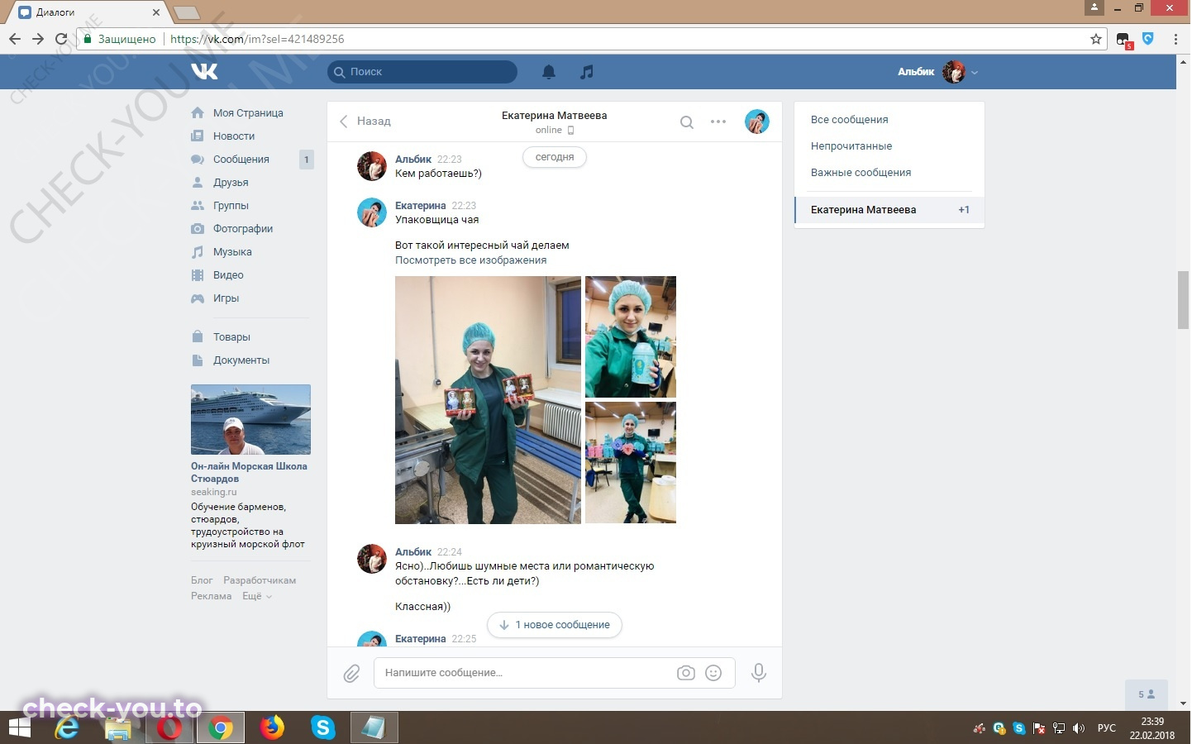
Task: Click Екатерина Матвеева name in chat header
Action: tap(554, 116)
